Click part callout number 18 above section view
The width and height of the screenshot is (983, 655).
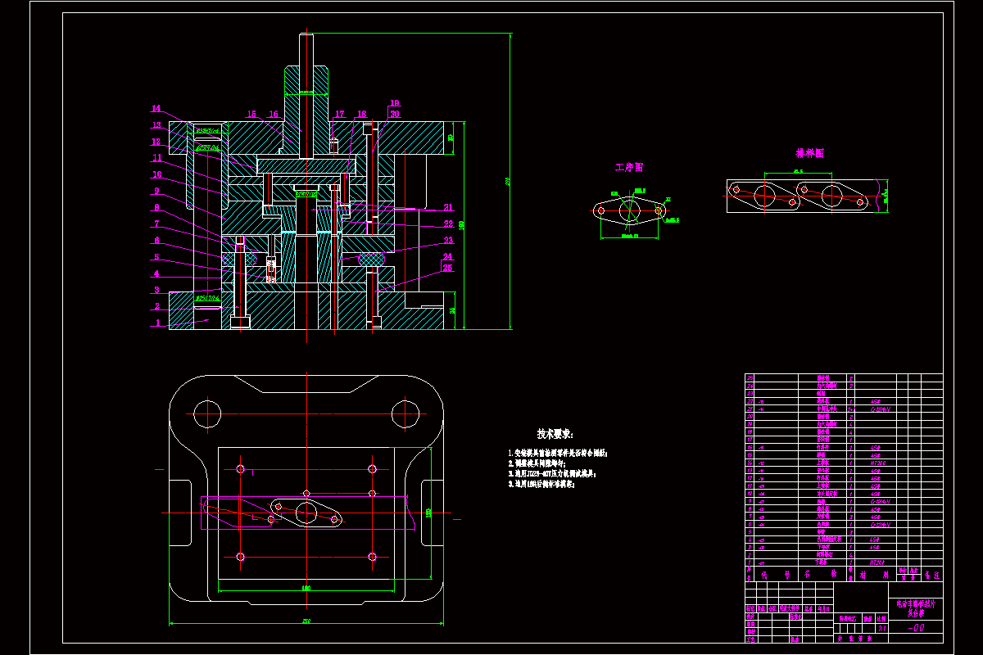pyautogui.click(x=361, y=115)
